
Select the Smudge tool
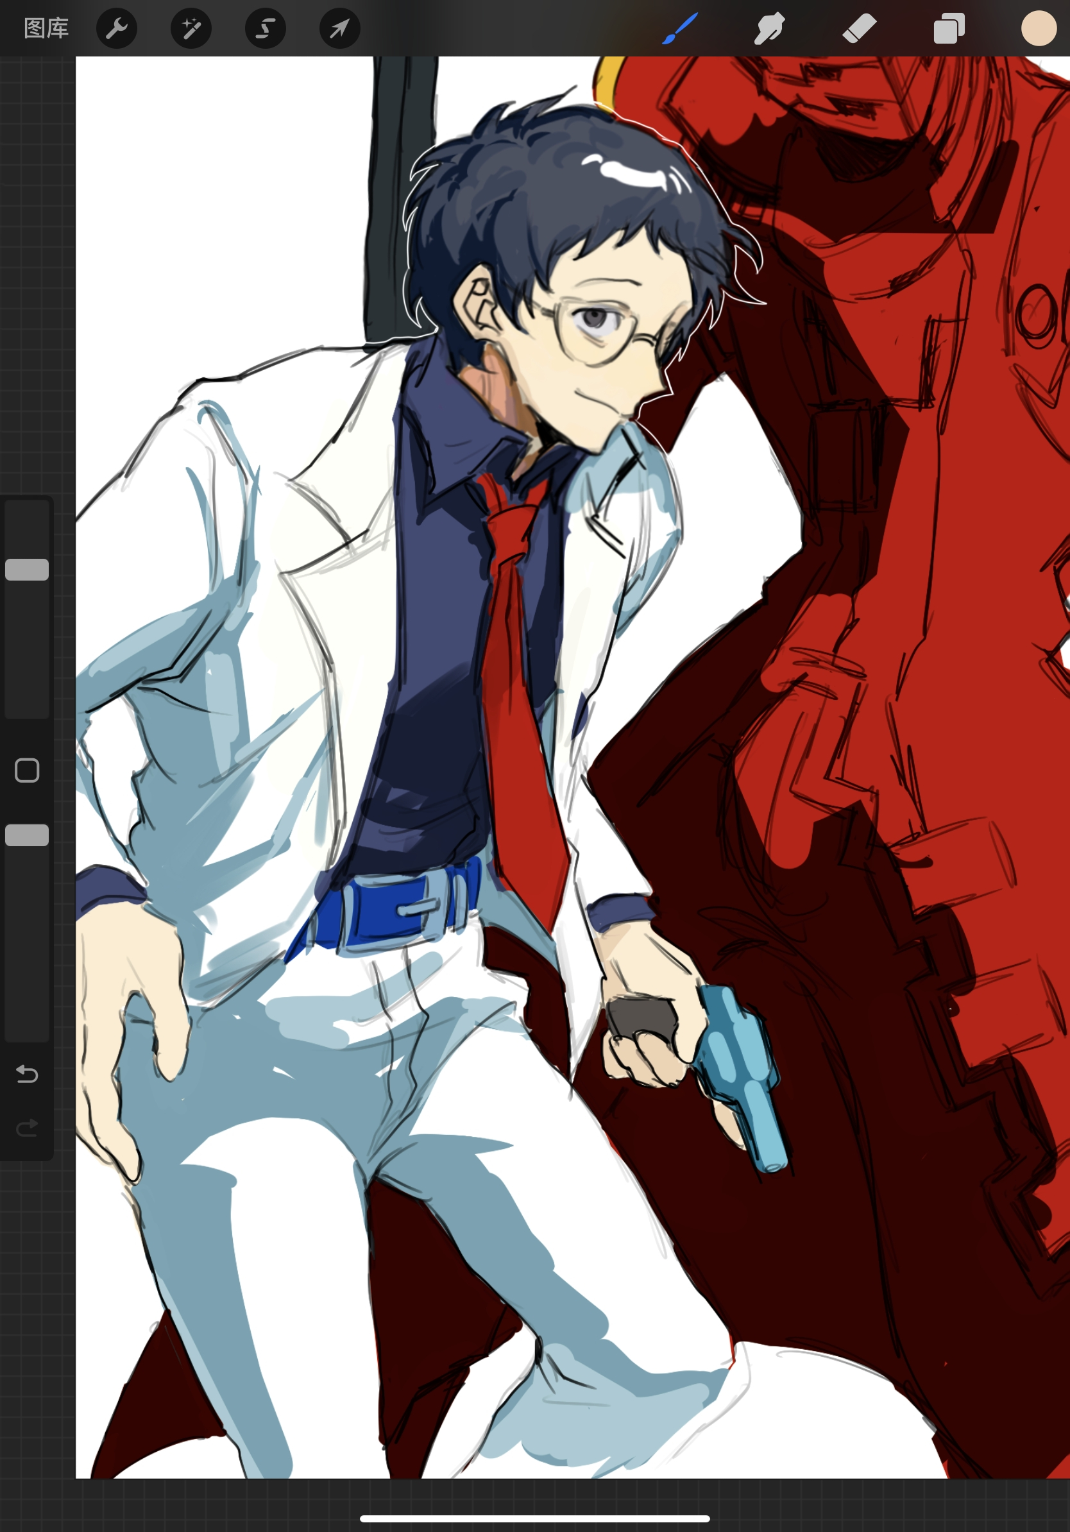click(769, 29)
